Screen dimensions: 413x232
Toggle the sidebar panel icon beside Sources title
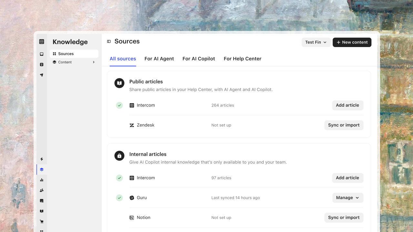[109, 42]
